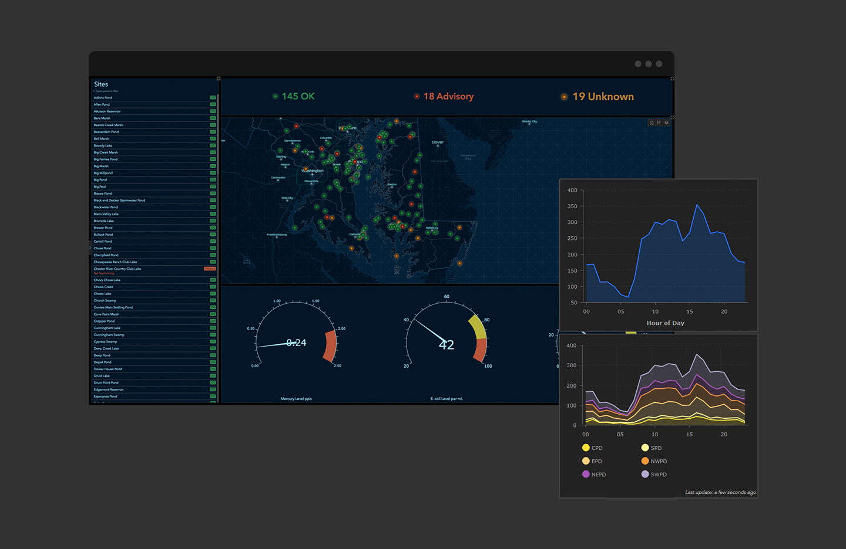This screenshot has width=846, height=549.
Task: Expand the left panel divider arrow
Action: (x=218, y=78)
